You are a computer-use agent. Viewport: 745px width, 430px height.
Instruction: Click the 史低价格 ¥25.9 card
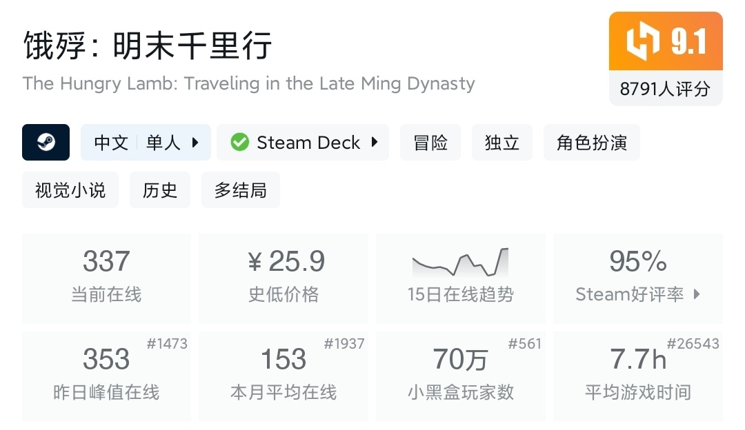284,278
